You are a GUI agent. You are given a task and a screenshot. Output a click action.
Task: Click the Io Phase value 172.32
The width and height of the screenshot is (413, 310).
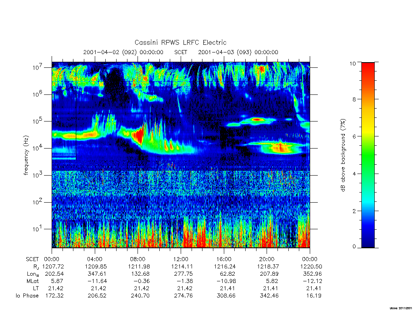click(x=54, y=296)
